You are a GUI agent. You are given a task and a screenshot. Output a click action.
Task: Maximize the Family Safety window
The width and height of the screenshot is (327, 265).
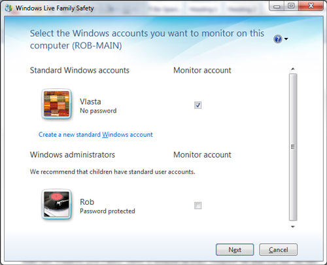(291, 6)
